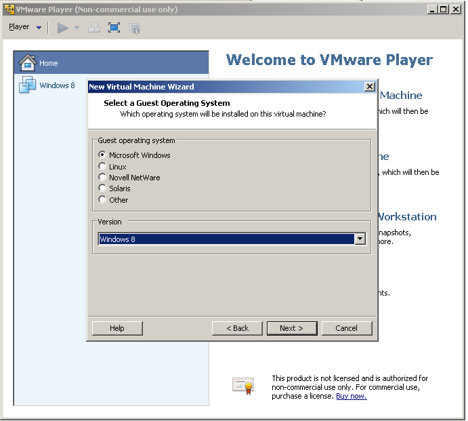This screenshot has width=468, height=421.
Task: Proceed with the Next button
Action: [292, 328]
